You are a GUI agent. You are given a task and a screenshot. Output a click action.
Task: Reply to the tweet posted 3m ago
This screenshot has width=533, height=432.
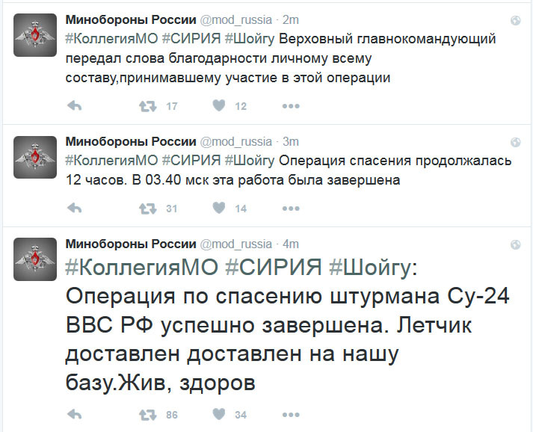[75, 208]
